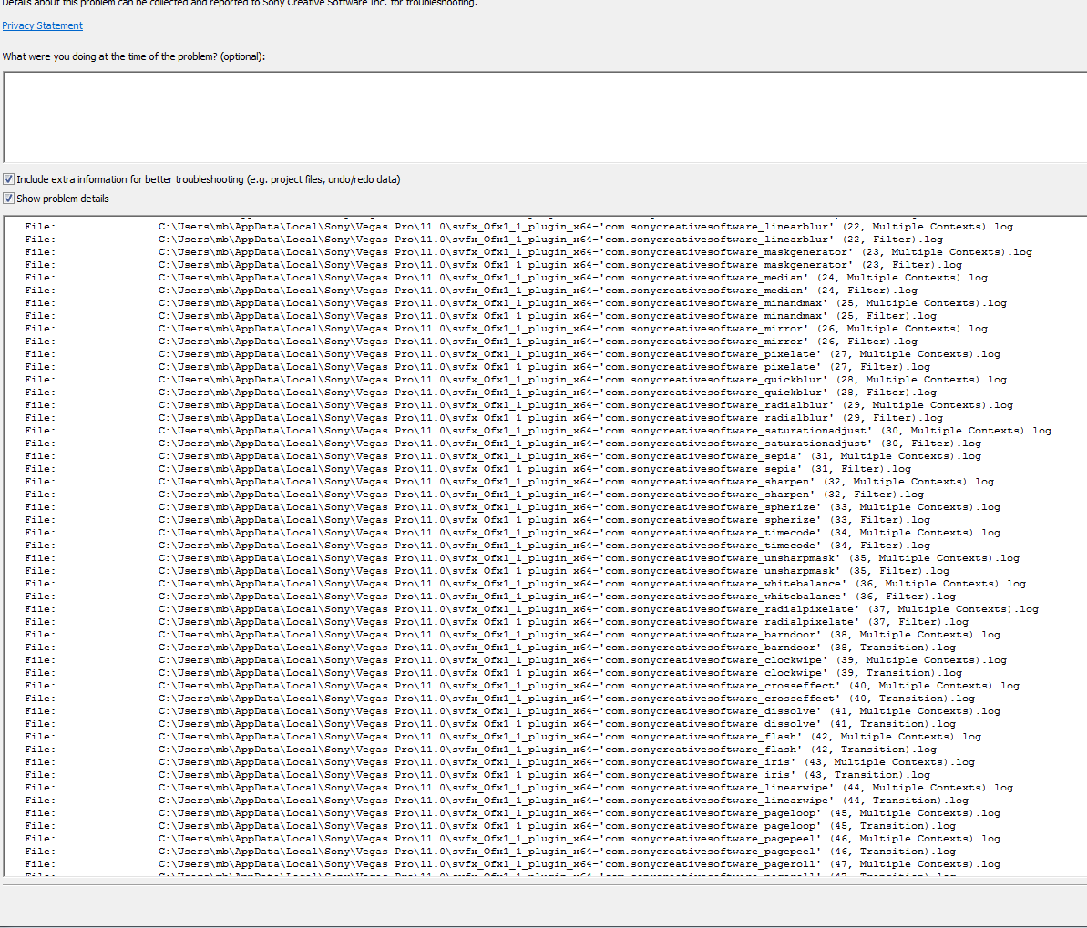Select the iris (43, Multiple Contexts).log entry
The height and width of the screenshot is (928, 1087).
coord(500,762)
